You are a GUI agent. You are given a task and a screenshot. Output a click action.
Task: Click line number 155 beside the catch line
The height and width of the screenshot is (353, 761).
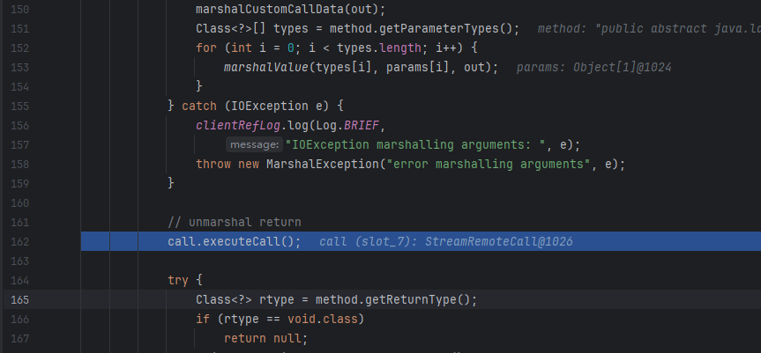coord(19,106)
